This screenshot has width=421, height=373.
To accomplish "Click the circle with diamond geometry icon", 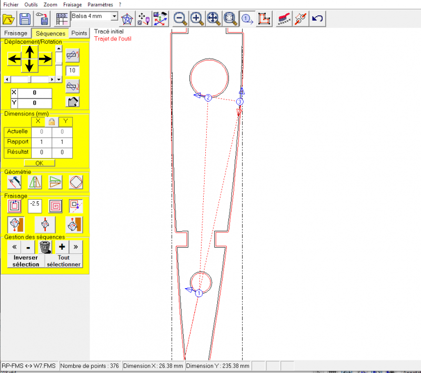I will (x=76, y=182).
